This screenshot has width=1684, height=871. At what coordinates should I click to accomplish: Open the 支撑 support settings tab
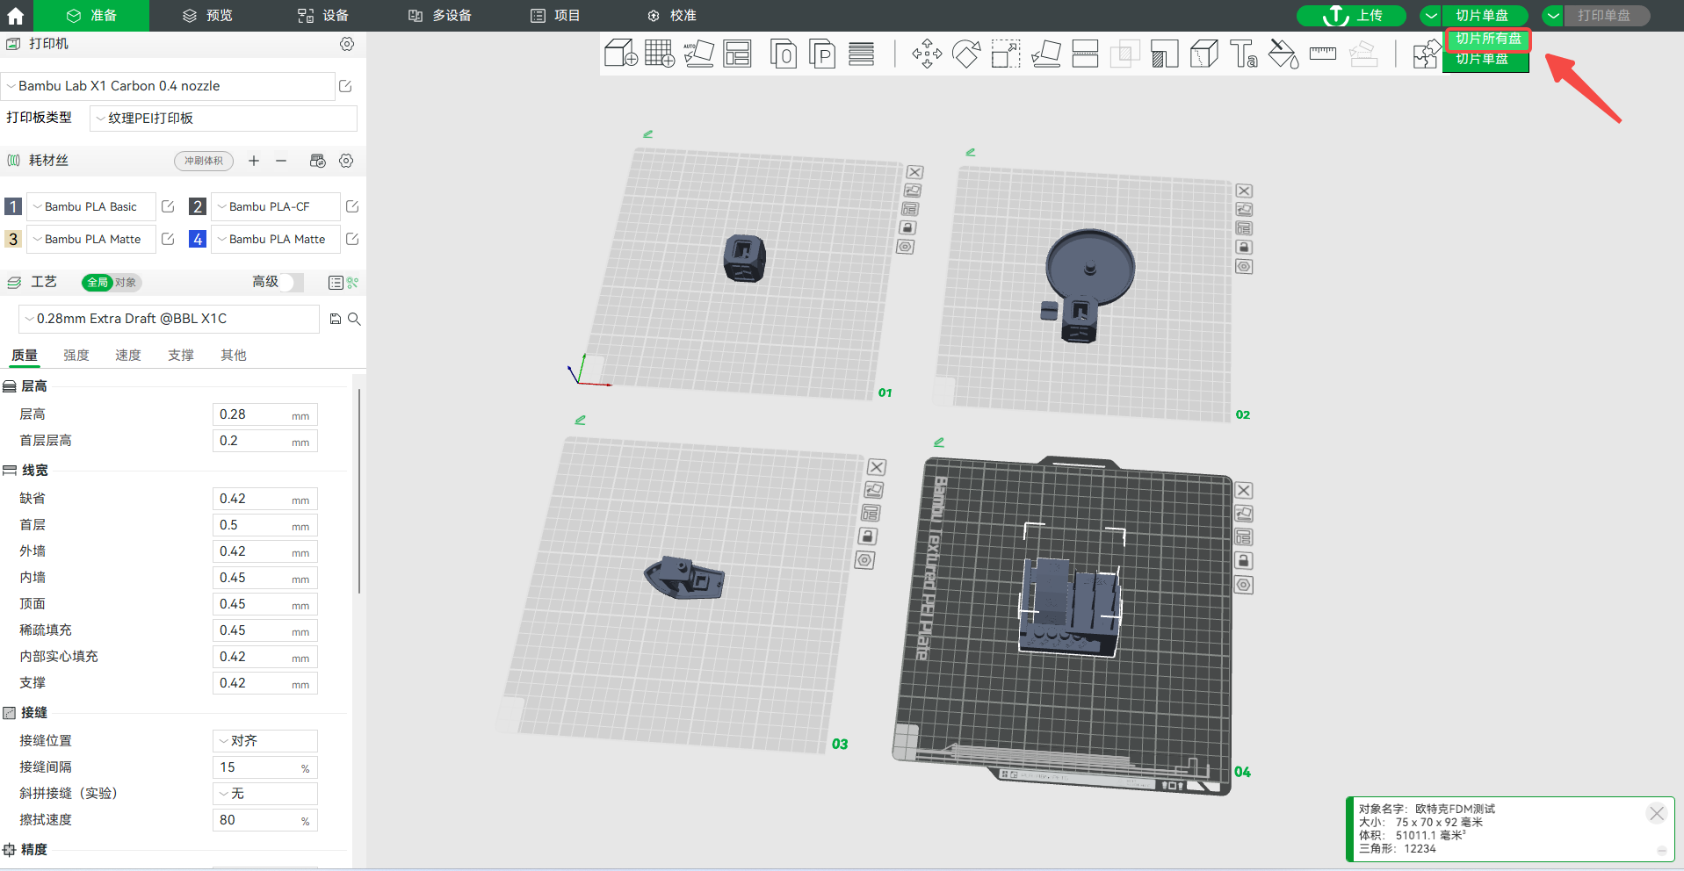pos(181,356)
